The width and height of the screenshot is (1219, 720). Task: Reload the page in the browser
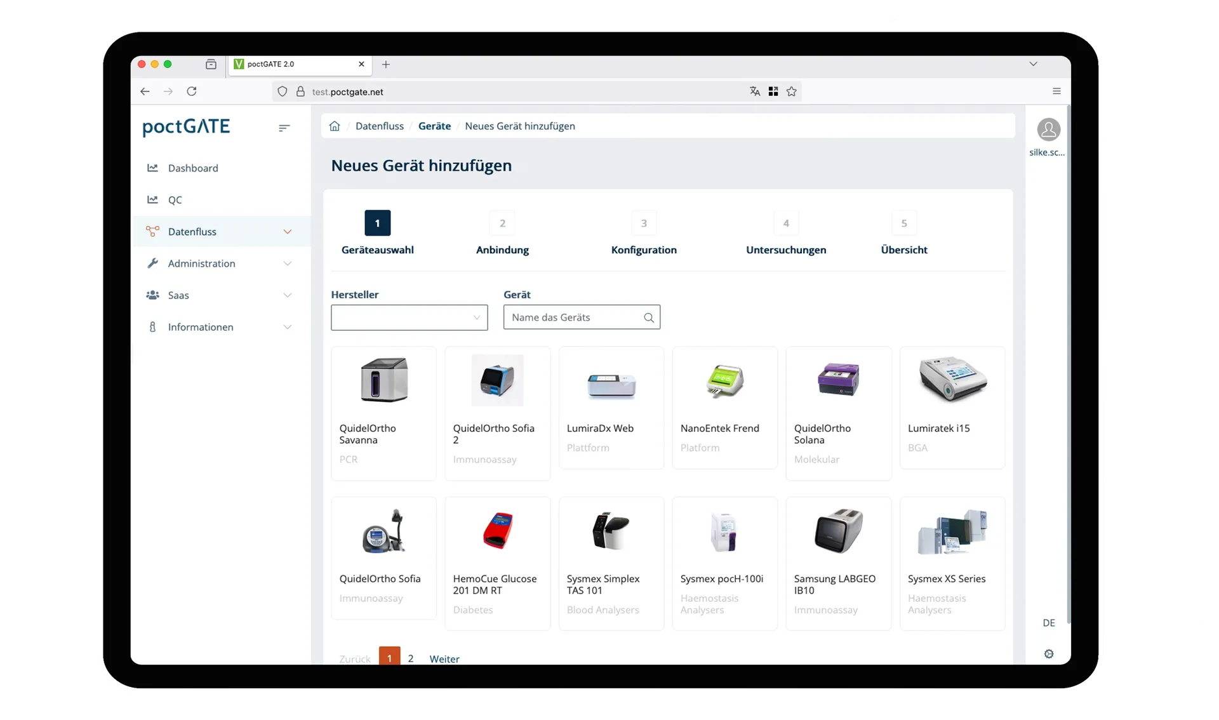pos(192,91)
